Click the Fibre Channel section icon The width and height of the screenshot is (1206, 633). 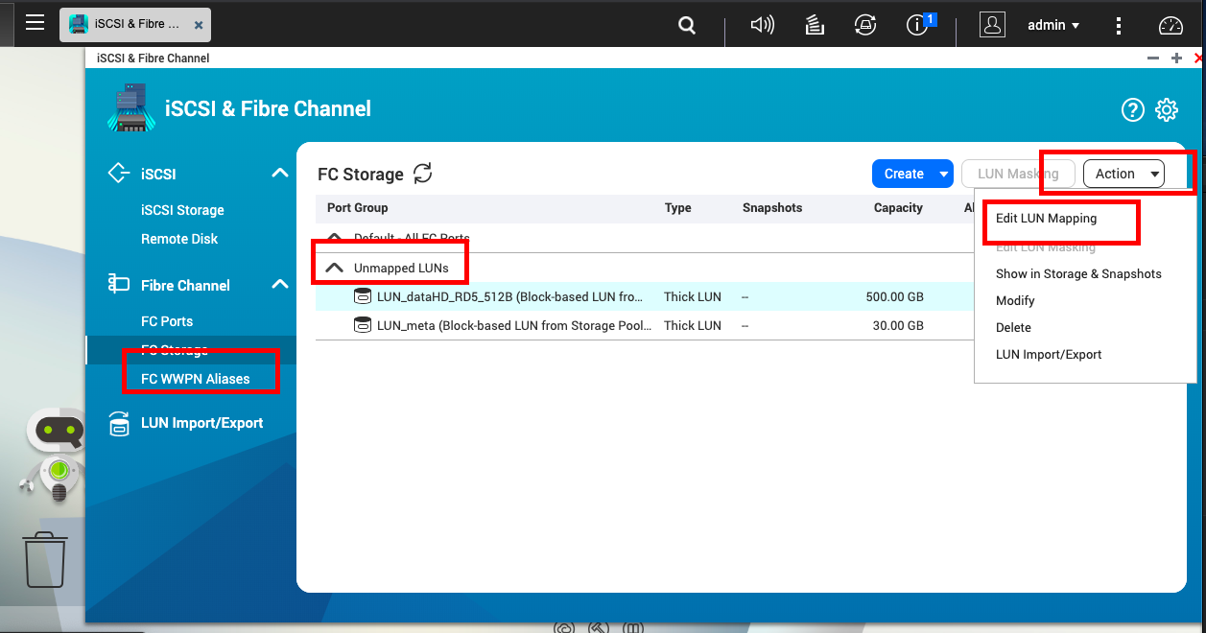pos(119,284)
